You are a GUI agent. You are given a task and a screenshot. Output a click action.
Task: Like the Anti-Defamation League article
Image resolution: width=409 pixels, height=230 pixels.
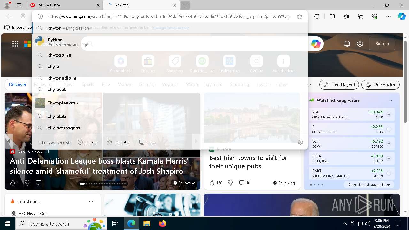coord(14,183)
